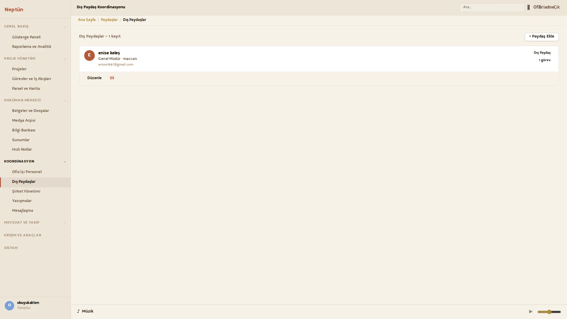Viewport: 567px width, 319px height.
Task: Focus the Ara... search field
Action: click(492, 7)
